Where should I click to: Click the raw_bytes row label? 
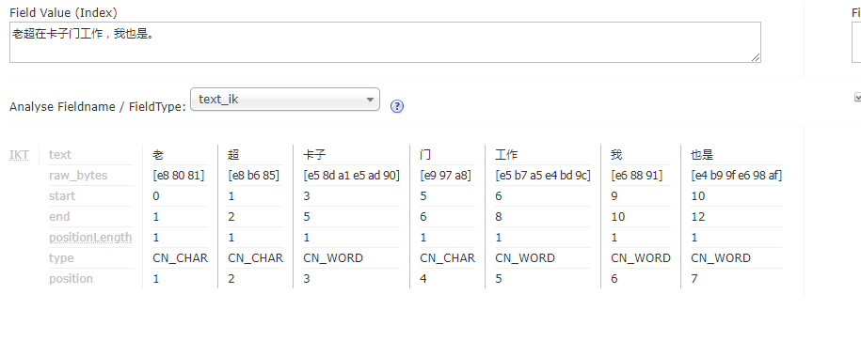[x=78, y=176]
